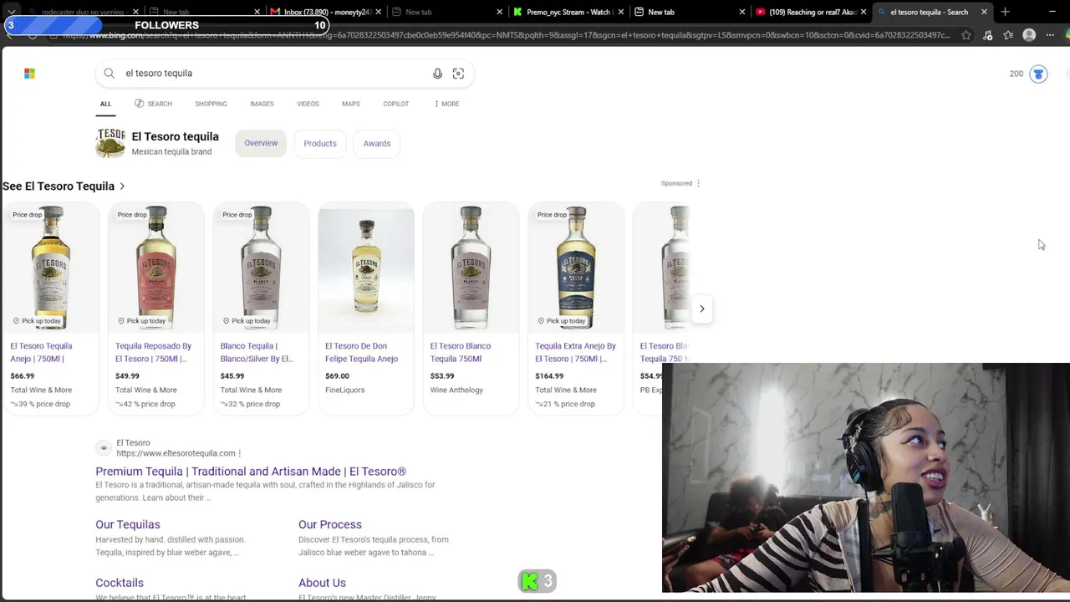Click 'FineLiquors' seller name
Viewport: 1070px width, 602px height.
(x=345, y=390)
